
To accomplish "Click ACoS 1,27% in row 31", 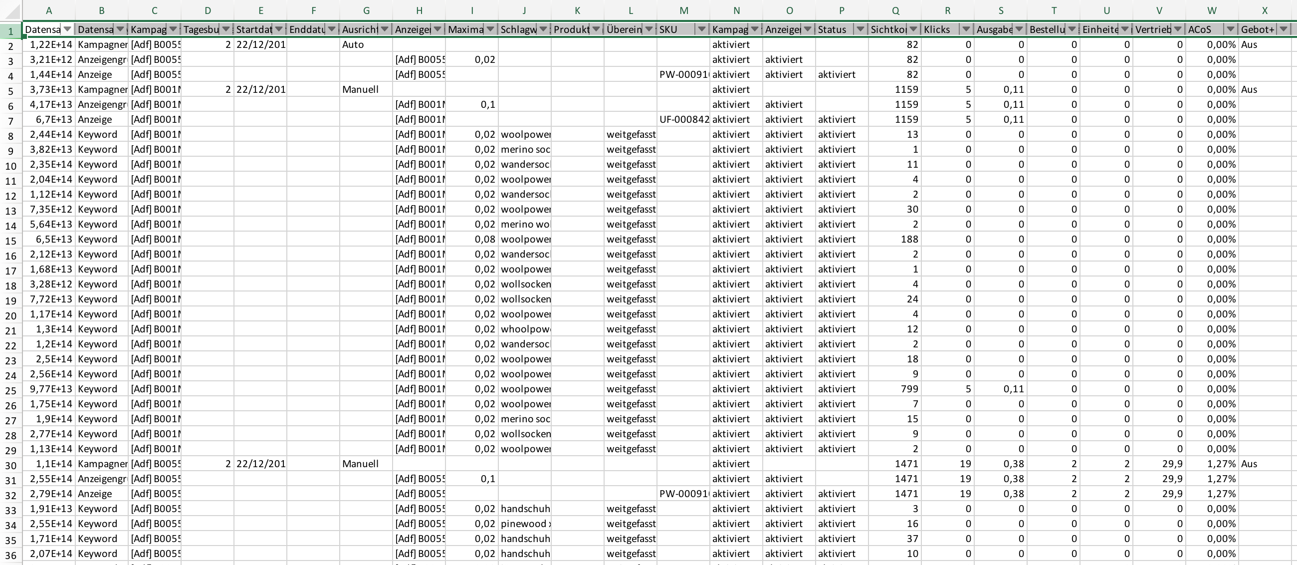I will click(1212, 478).
